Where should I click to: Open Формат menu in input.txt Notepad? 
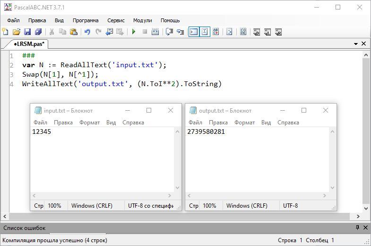pos(89,123)
